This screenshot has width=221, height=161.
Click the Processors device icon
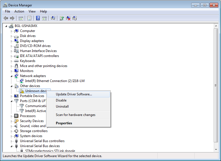coord(16,116)
